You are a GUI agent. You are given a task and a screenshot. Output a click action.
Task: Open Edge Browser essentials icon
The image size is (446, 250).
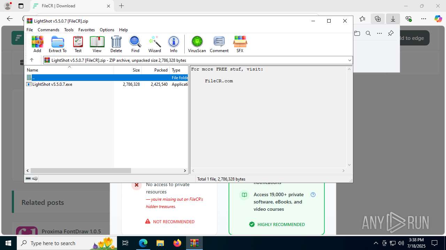[408, 19]
